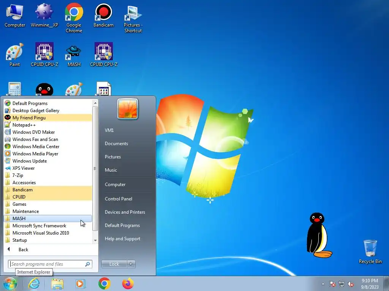This screenshot has height=291, width=389.
Task: Launch Windows Media Player from Start menu
Action: point(48,153)
